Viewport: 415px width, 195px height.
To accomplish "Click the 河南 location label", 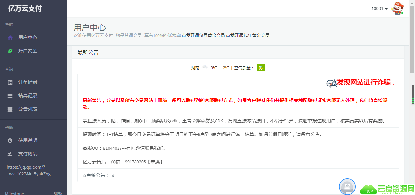I will [x=195, y=68].
